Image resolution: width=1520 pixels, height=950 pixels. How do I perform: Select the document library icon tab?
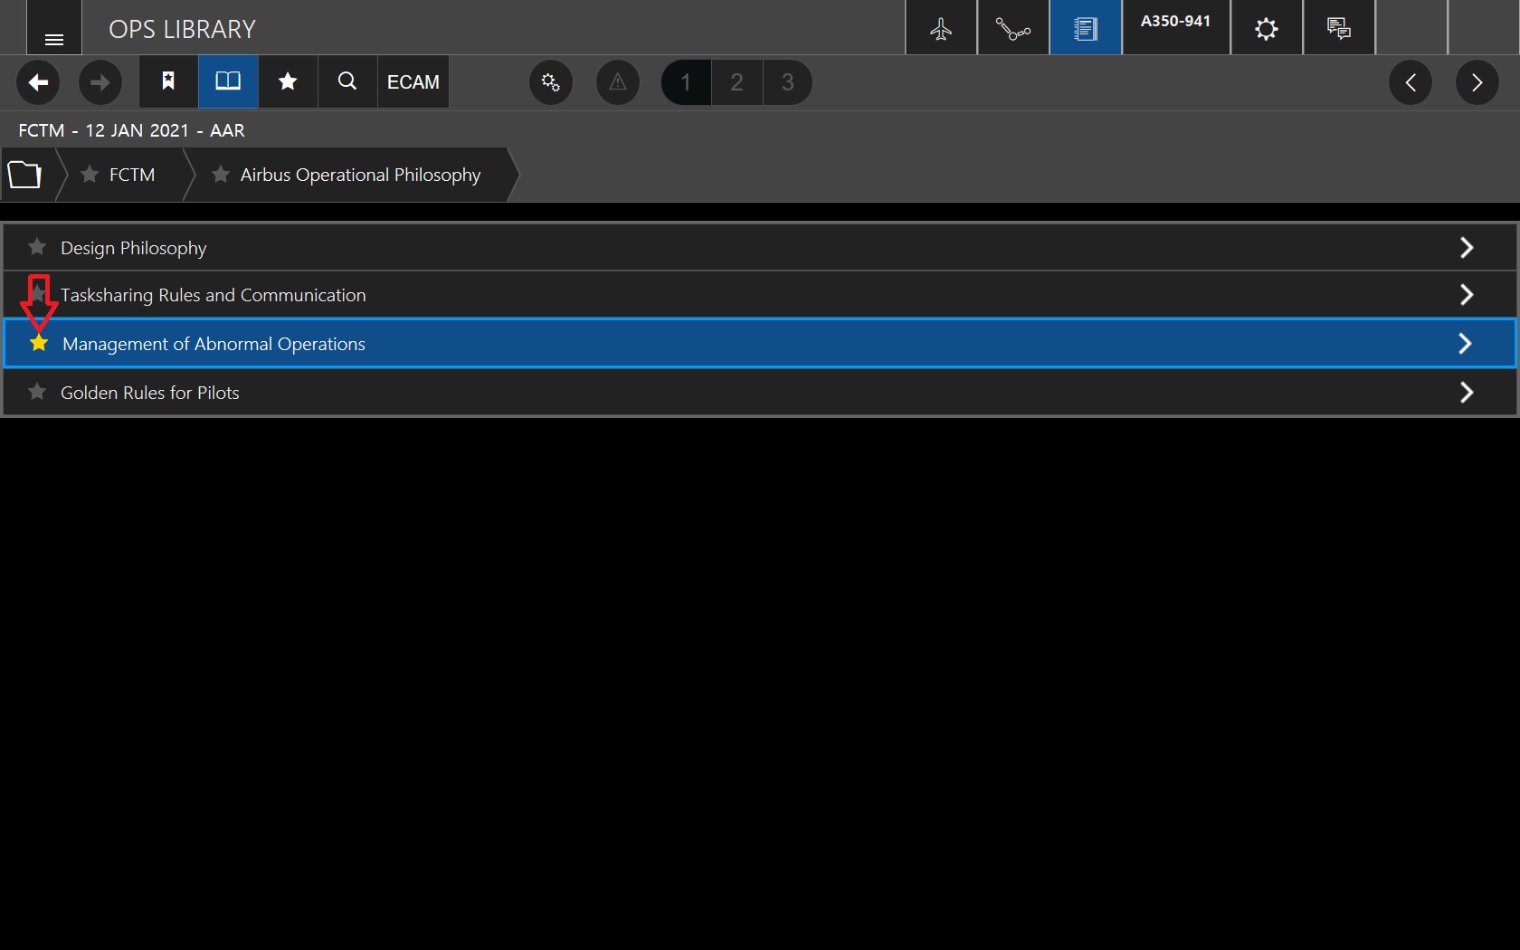click(1086, 28)
